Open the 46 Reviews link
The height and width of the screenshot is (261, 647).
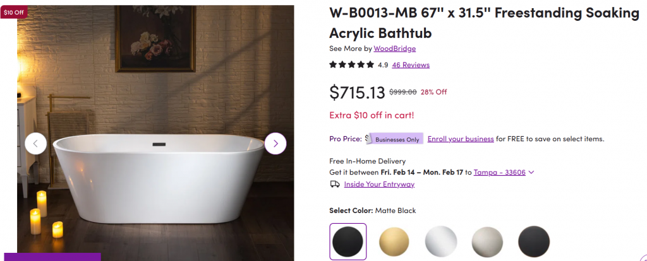tap(410, 65)
